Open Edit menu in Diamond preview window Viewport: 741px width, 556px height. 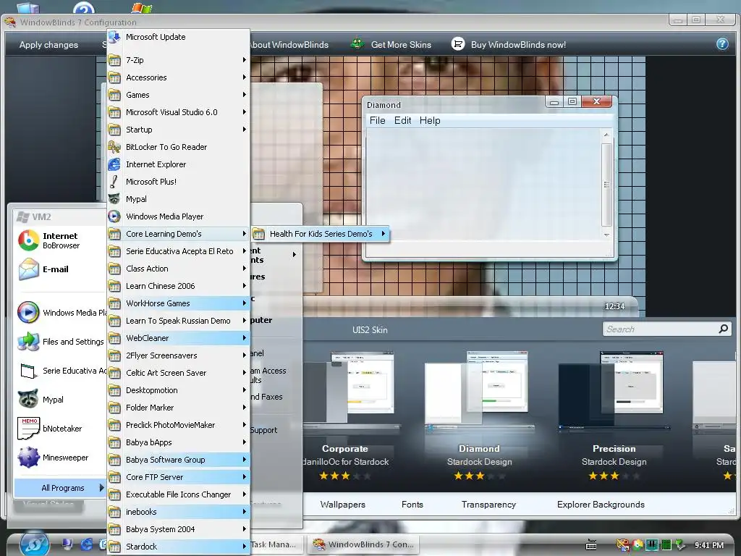pyautogui.click(x=402, y=121)
